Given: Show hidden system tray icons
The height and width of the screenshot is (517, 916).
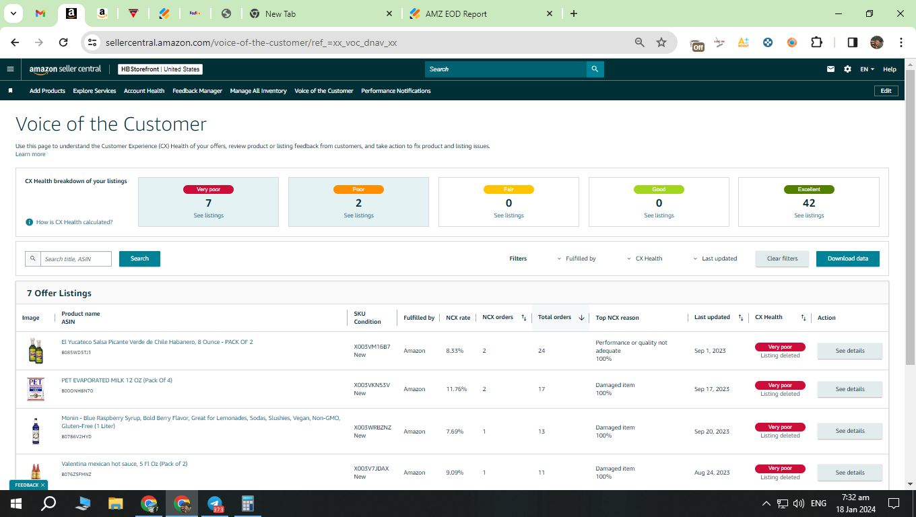Looking at the screenshot, I should tap(766, 504).
